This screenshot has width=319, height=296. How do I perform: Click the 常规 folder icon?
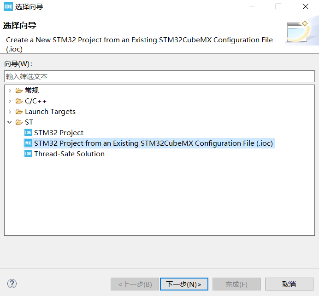(19, 91)
